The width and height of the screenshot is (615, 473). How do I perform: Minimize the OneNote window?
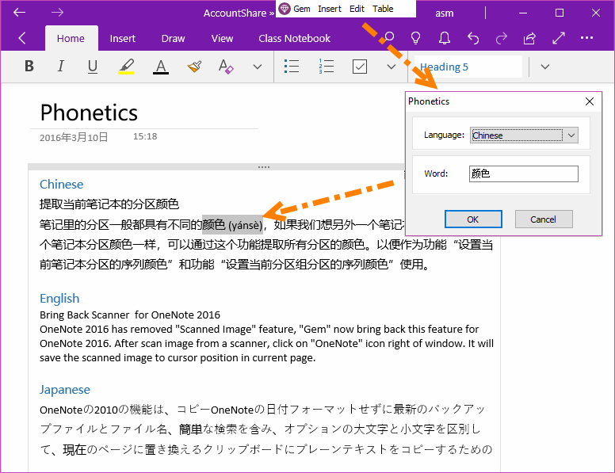point(523,13)
